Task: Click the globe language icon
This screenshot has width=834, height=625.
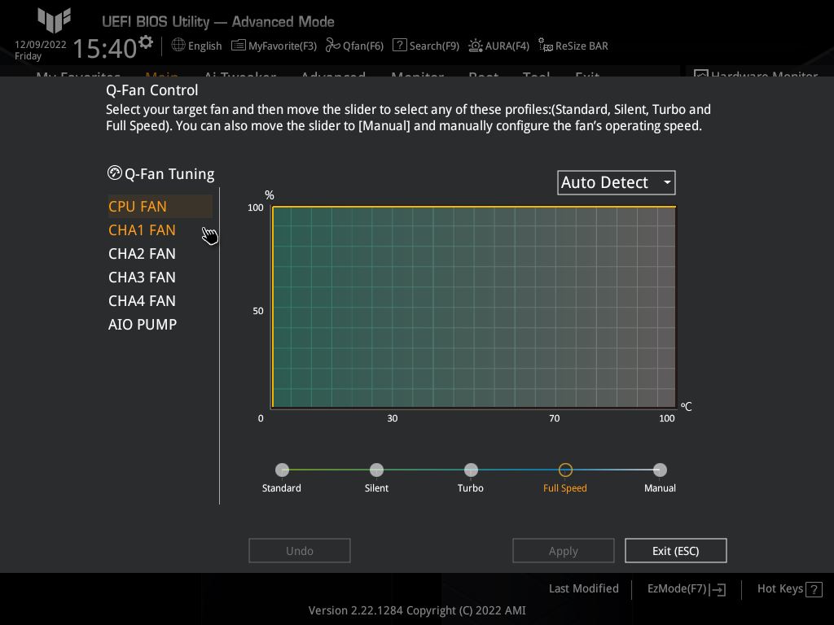Action: tap(178, 46)
